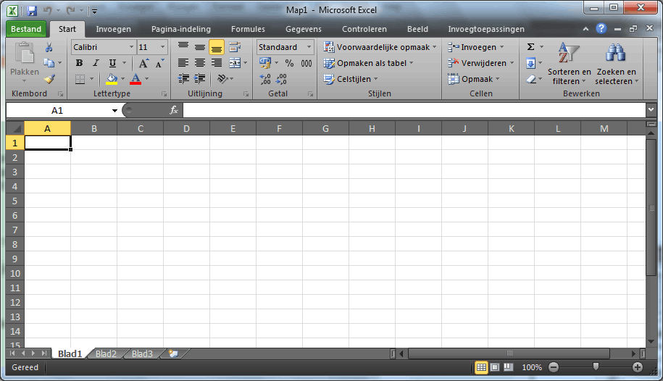
Task: Switch to the Formules ribbon tab
Action: (248, 30)
